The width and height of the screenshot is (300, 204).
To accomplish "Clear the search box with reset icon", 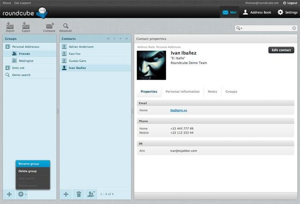I will [294, 28].
